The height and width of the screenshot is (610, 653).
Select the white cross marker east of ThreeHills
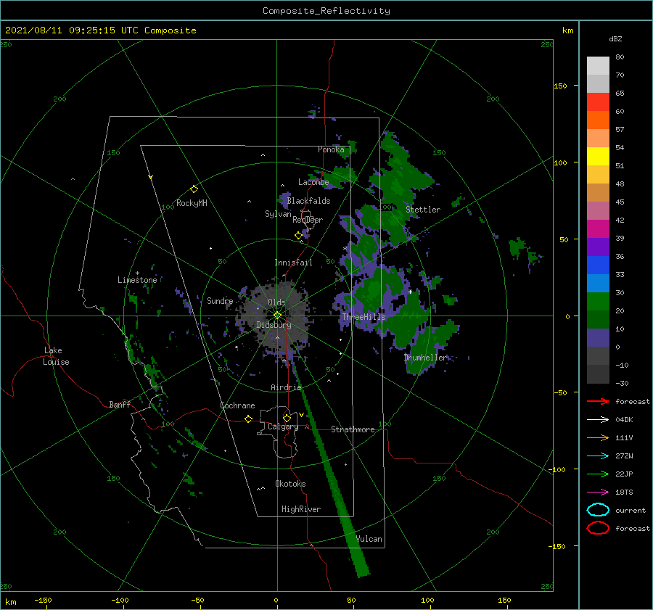pyautogui.click(x=410, y=292)
